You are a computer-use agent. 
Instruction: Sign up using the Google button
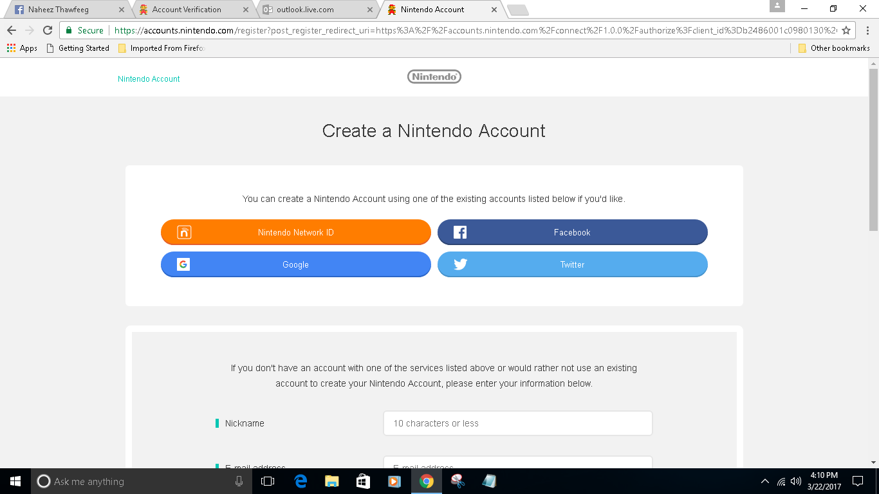point(296,264)
